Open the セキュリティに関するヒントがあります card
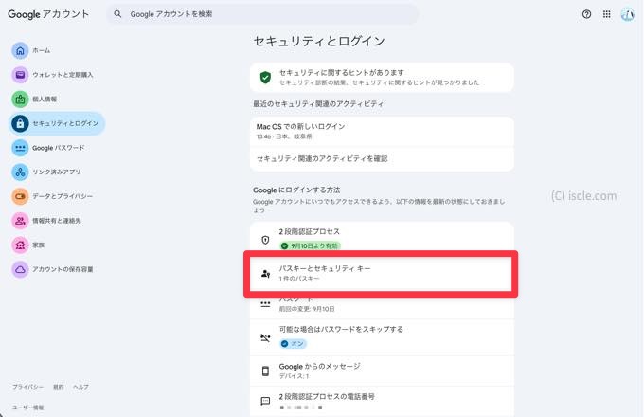This screenshot has height=417, width=644. click(x=382, y=77)
